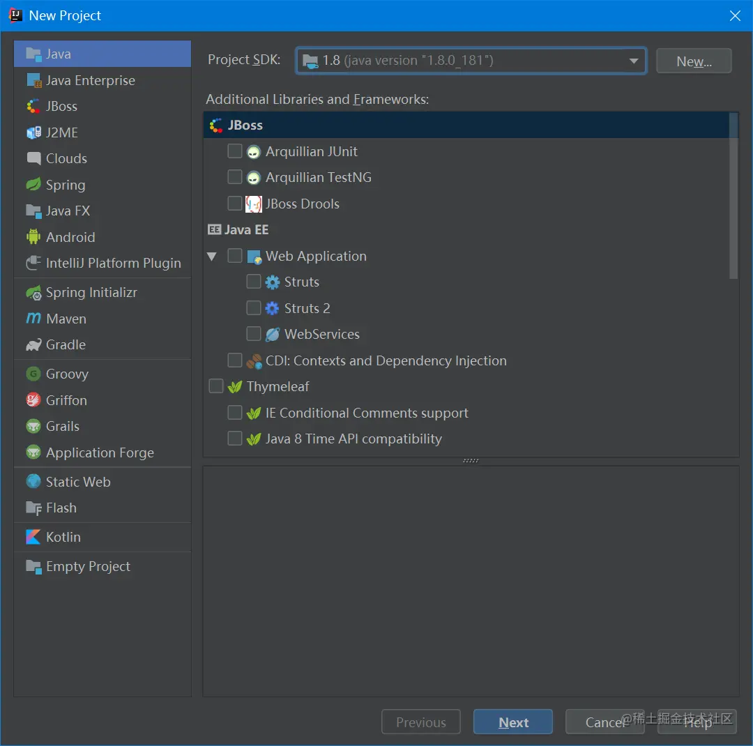Check the Struts checkbox

pyautogui.click(x=254, y=282)
